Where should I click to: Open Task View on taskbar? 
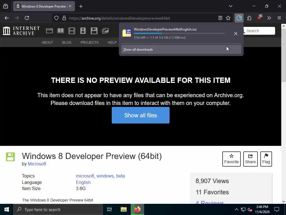pyautogui.click(x=109, y=209)
